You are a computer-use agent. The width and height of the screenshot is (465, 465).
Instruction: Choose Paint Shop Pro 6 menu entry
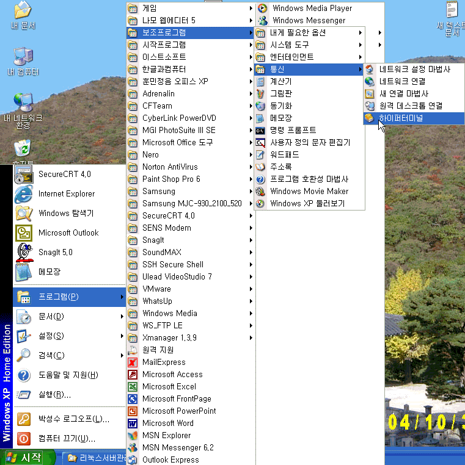click(x=190, y=179)
